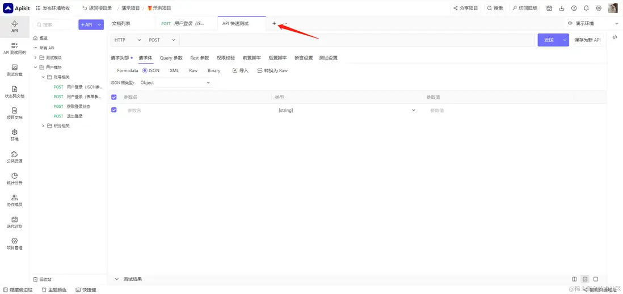Collapse the 账号相关 folder
Image resolution: width=623 pixels, height=294 pixels.
tap(43, 77)
